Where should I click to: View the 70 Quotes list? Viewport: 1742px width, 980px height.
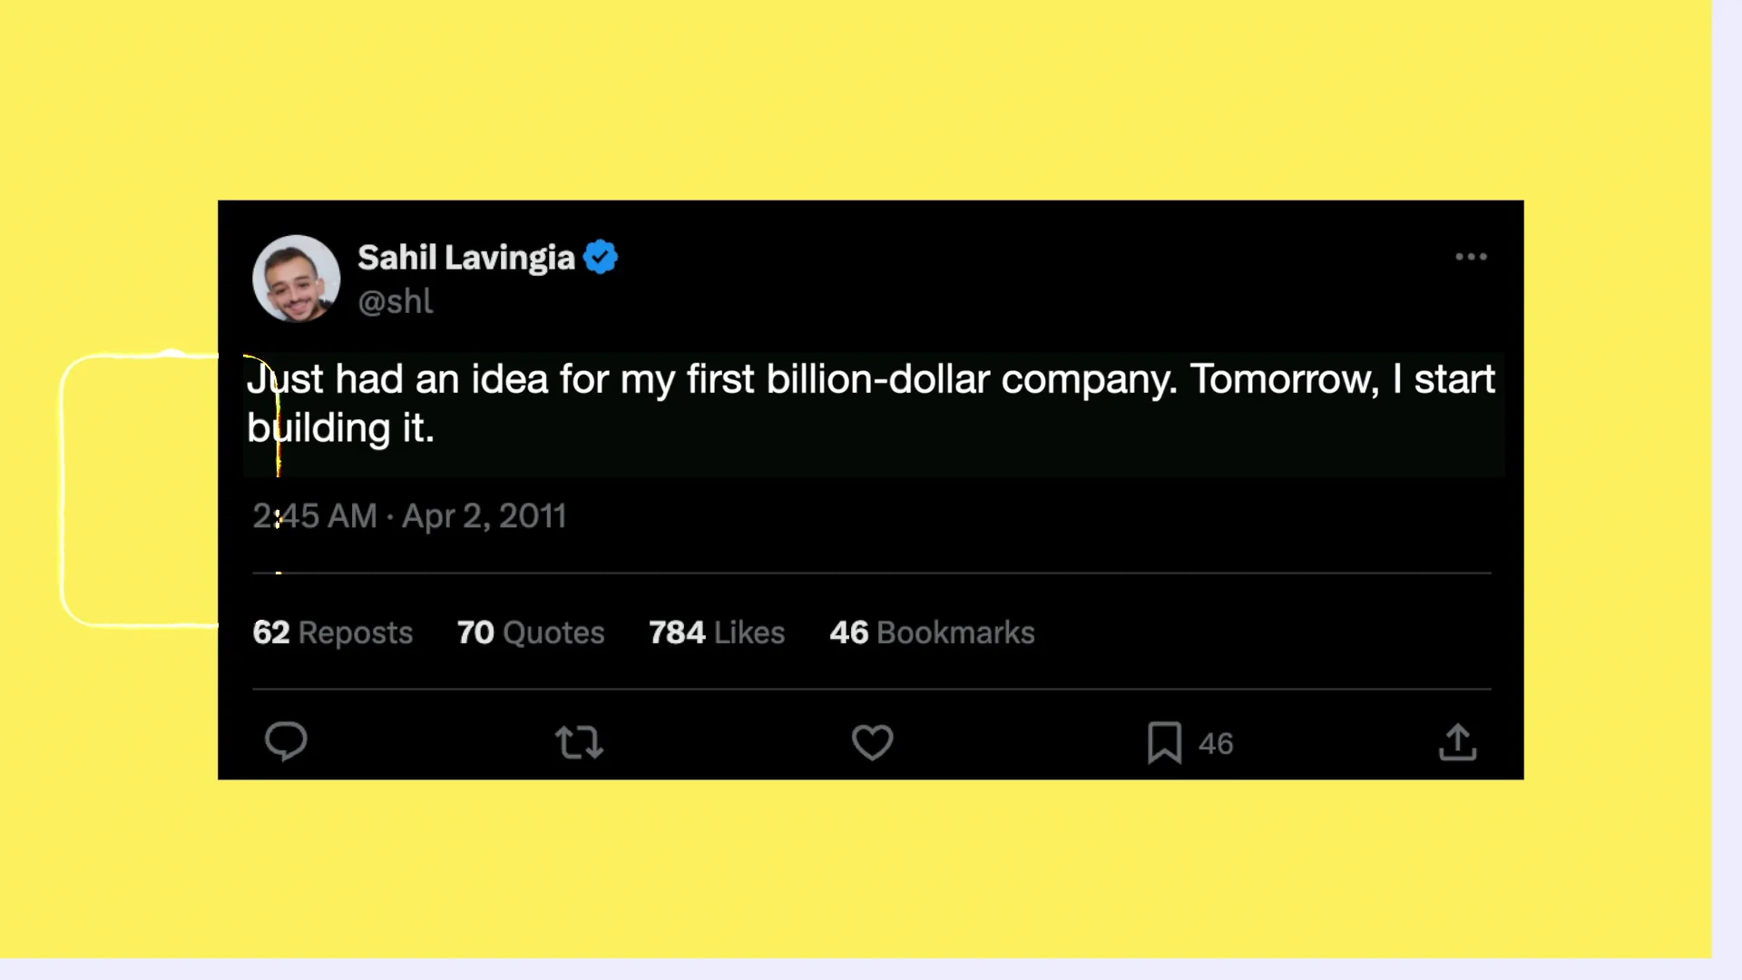531,632
